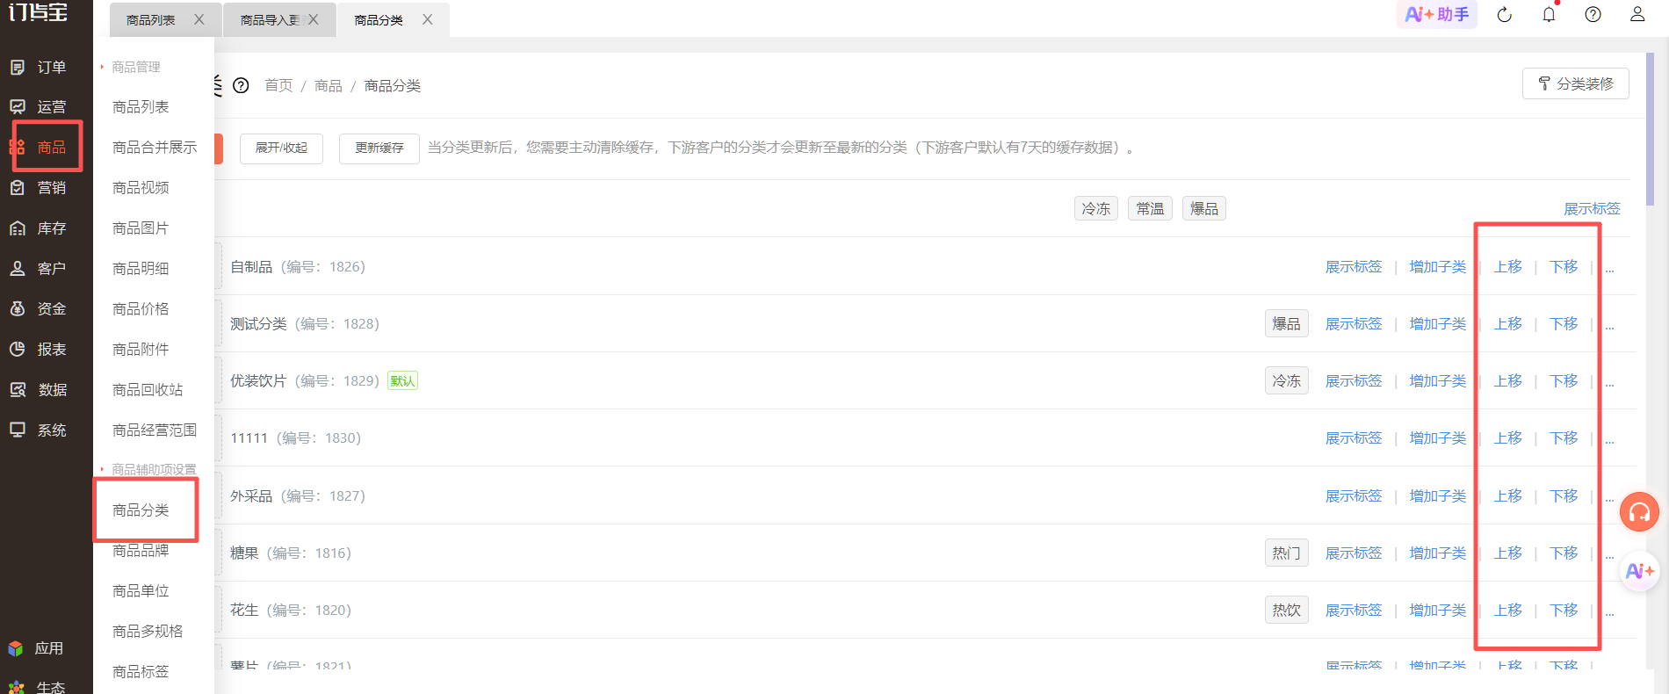Click the help icon beside breadcrumb
This screenshot has height=694, width=1669.
241,85
